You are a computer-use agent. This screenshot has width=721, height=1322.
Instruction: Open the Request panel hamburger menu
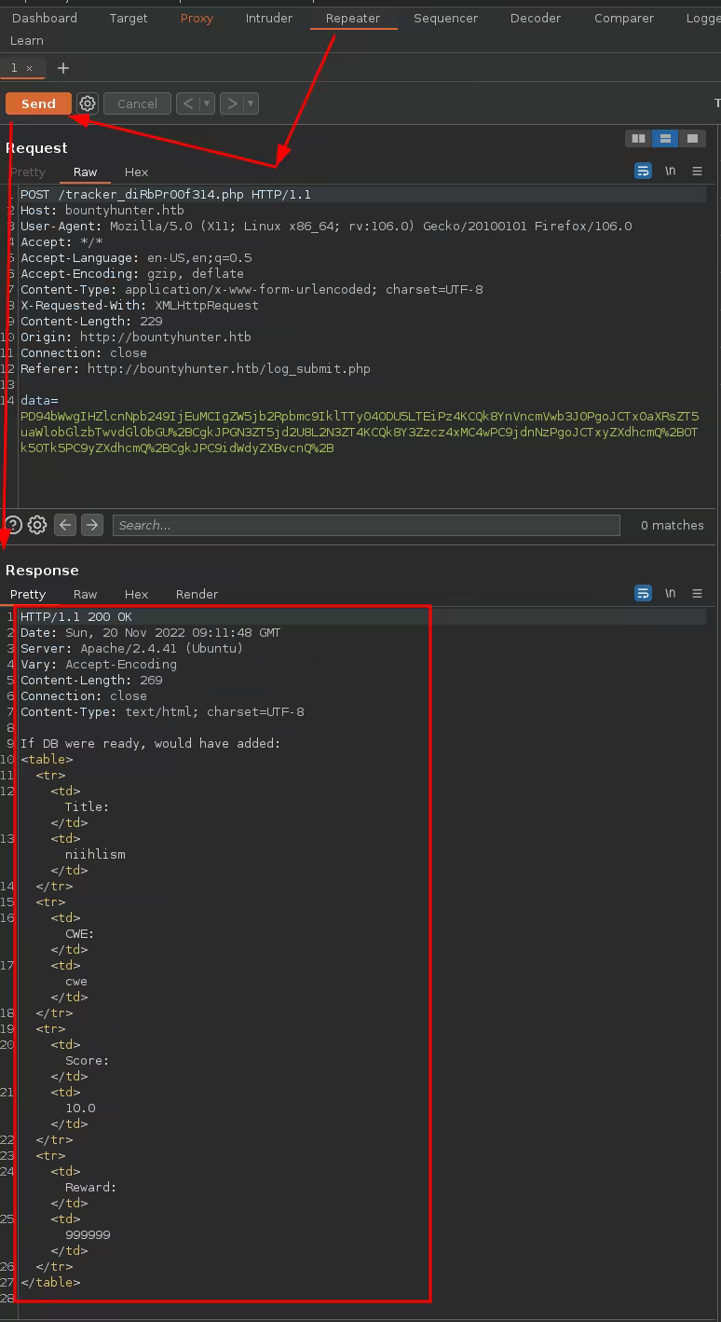click(x=697, y=172)
